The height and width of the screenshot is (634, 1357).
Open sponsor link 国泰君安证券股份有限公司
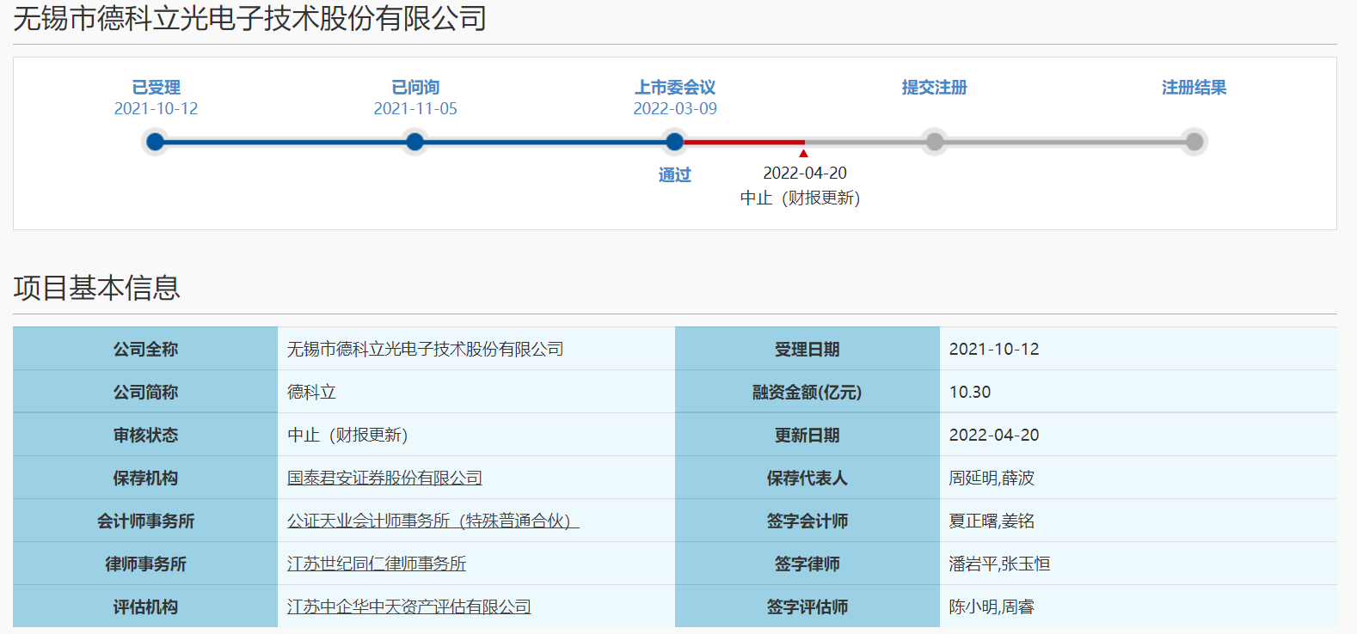[x=384, y=478]
